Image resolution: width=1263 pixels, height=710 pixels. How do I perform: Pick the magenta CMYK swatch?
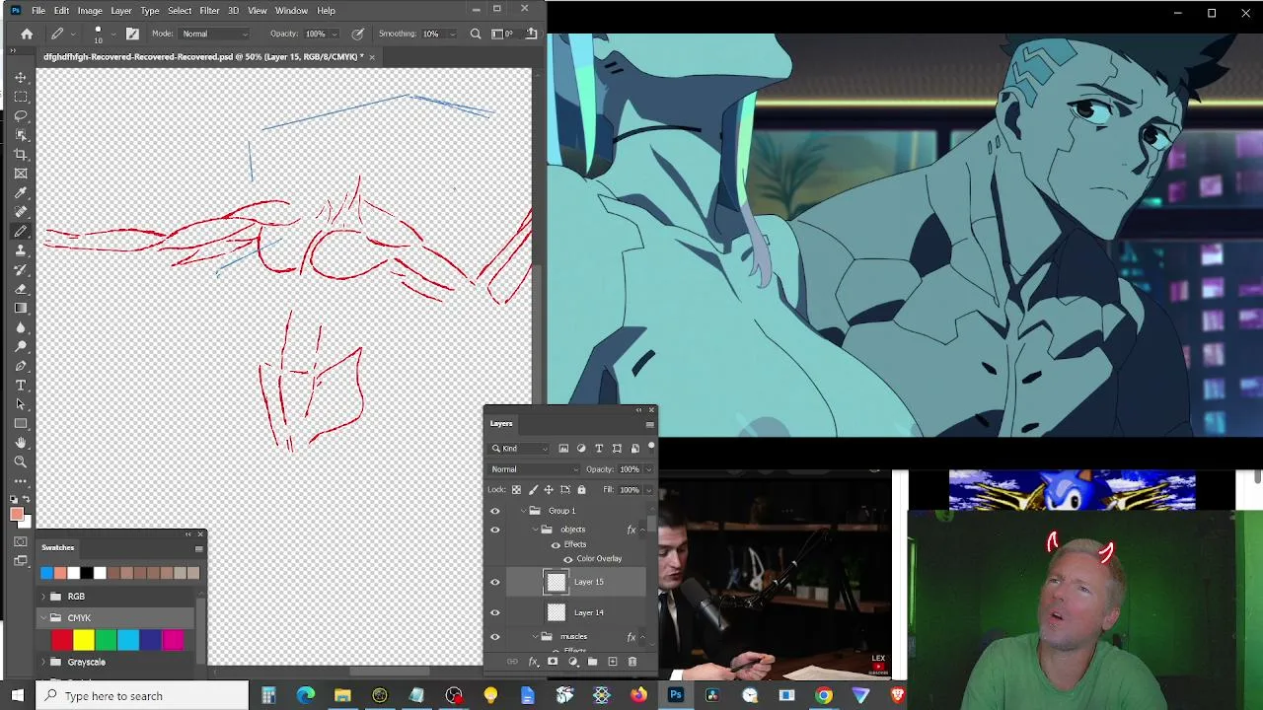pyautogui.click(x=173, y=641)
